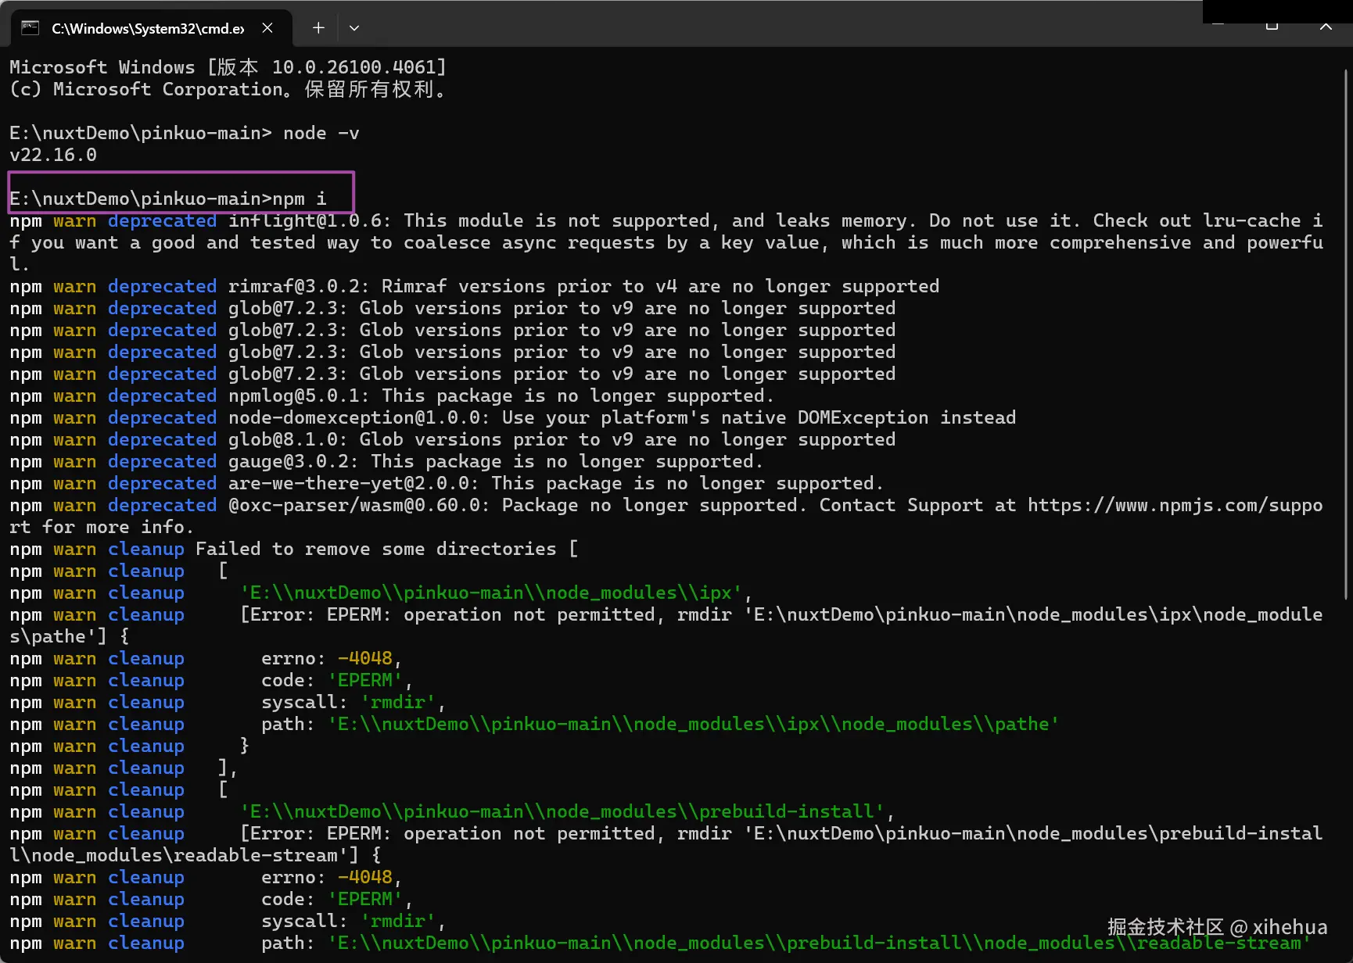Click the v22.16.0 version output
This screenshot has width=1353, height=963.
tap(53, 155)
